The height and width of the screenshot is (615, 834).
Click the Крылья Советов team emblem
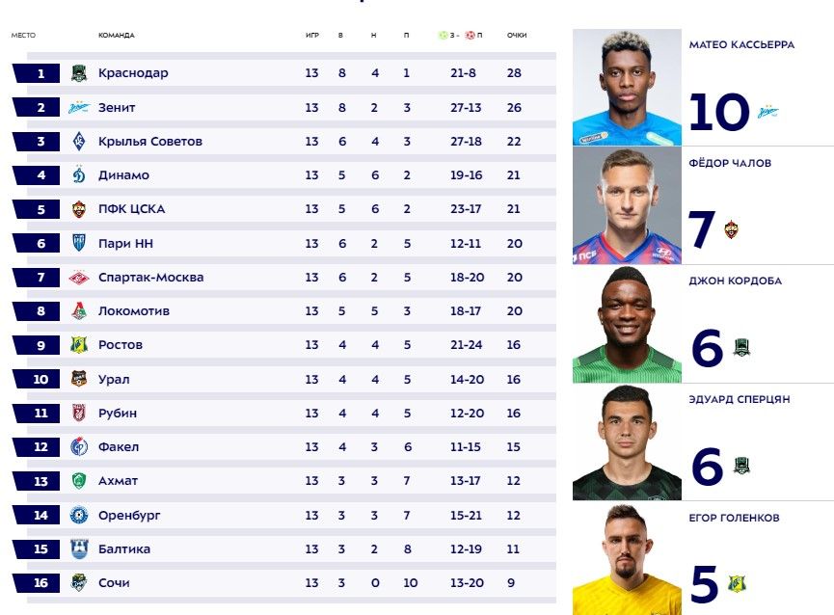click(79, 142)
